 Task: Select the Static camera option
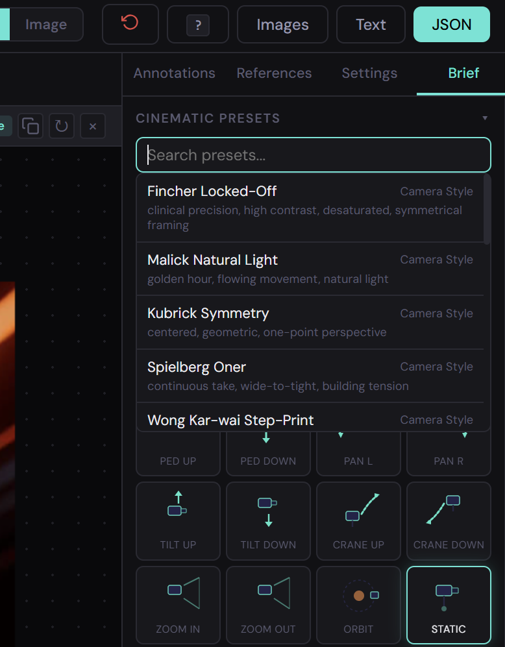(x=449, y=605)
